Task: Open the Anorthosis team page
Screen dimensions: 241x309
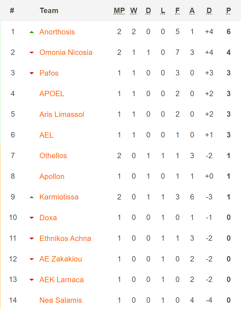Action: pos(57,32)
